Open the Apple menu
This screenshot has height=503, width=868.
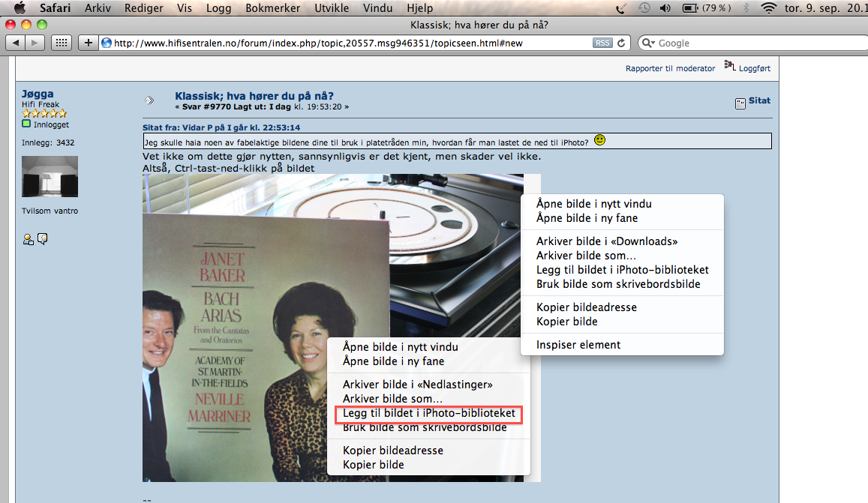[x=20, y=7]
